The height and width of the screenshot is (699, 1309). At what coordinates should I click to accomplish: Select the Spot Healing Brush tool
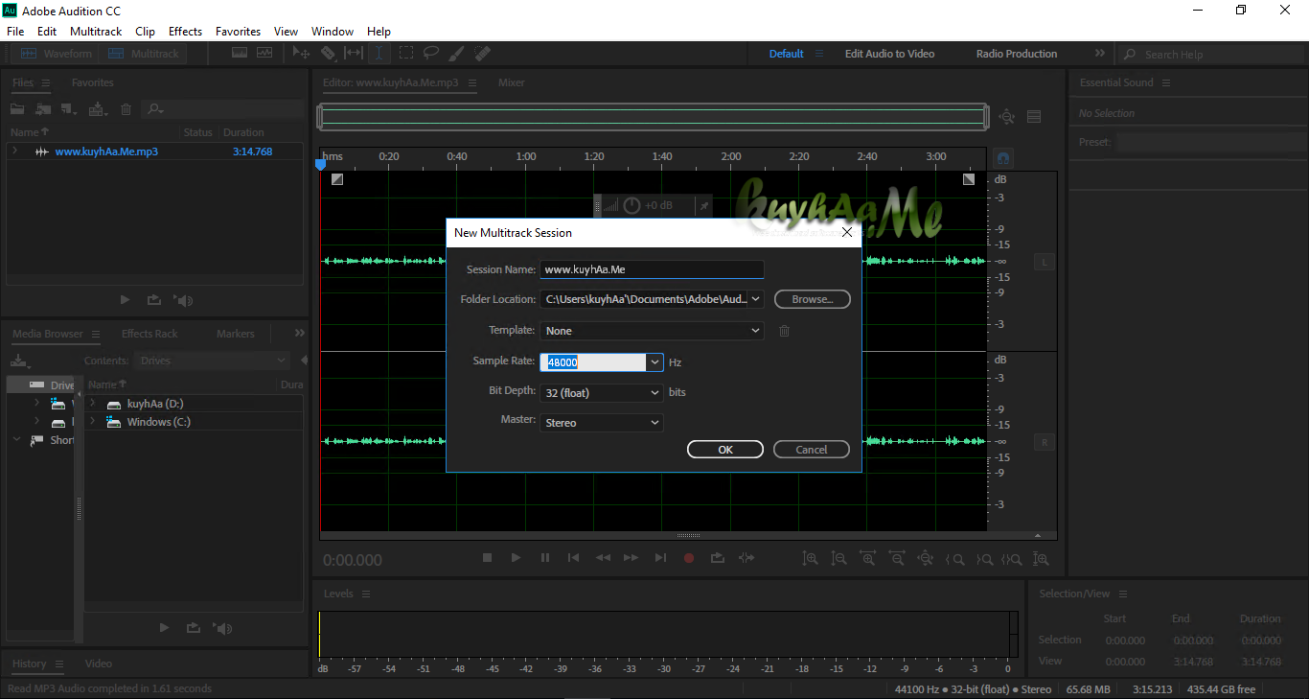tap(482, 54)
